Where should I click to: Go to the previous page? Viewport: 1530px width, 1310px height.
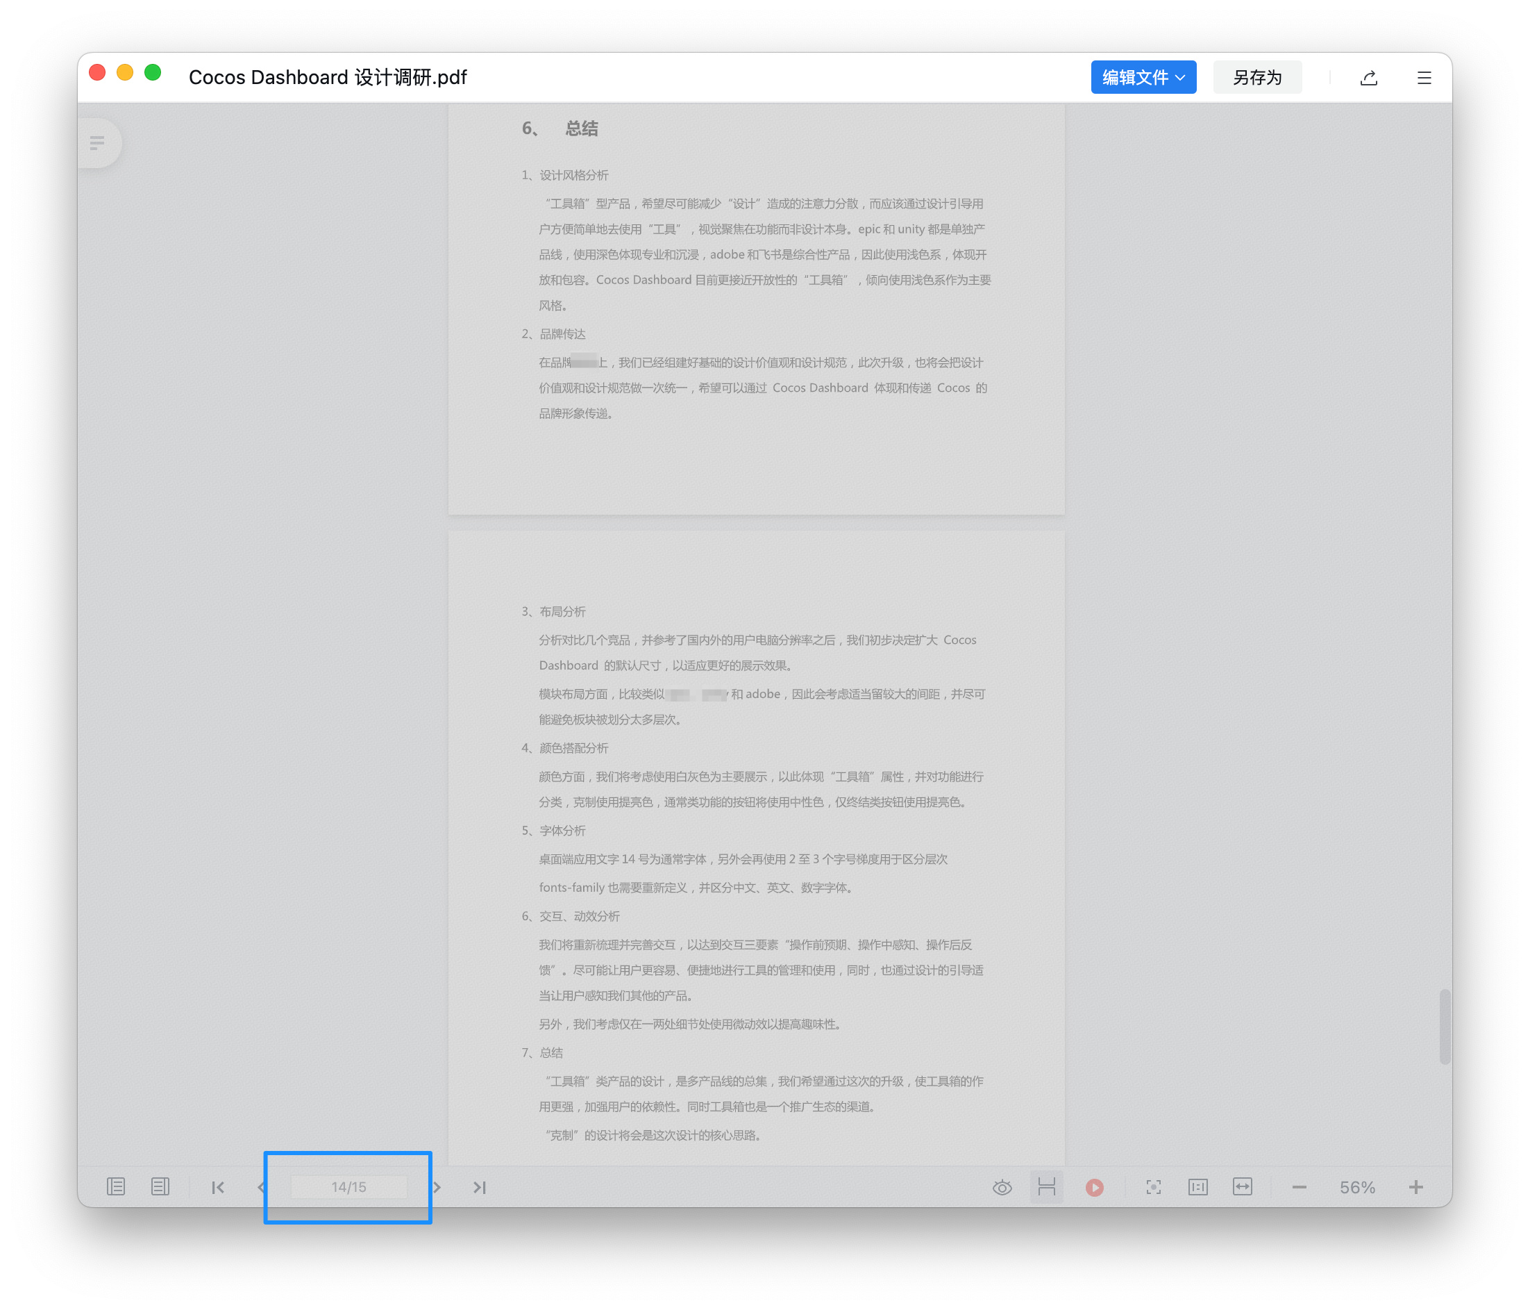(x=262, y=1187)
